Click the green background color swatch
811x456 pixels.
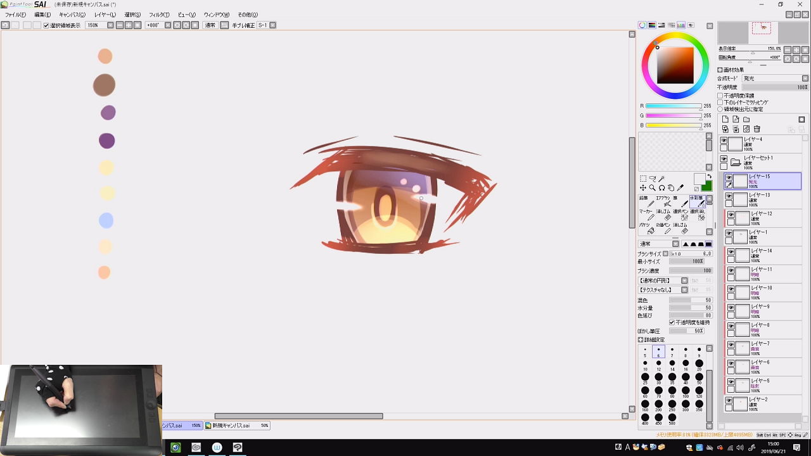(706, 186)
